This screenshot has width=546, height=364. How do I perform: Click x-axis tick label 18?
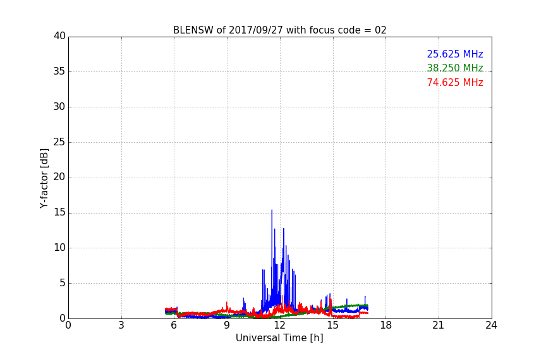pyautogui.click(x=385, y=325)
